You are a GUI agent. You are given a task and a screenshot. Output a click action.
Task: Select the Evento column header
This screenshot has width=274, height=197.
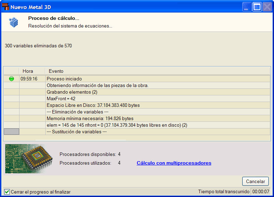158,71
